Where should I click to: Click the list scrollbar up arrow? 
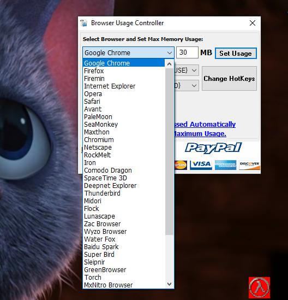(x=169, y=64)
